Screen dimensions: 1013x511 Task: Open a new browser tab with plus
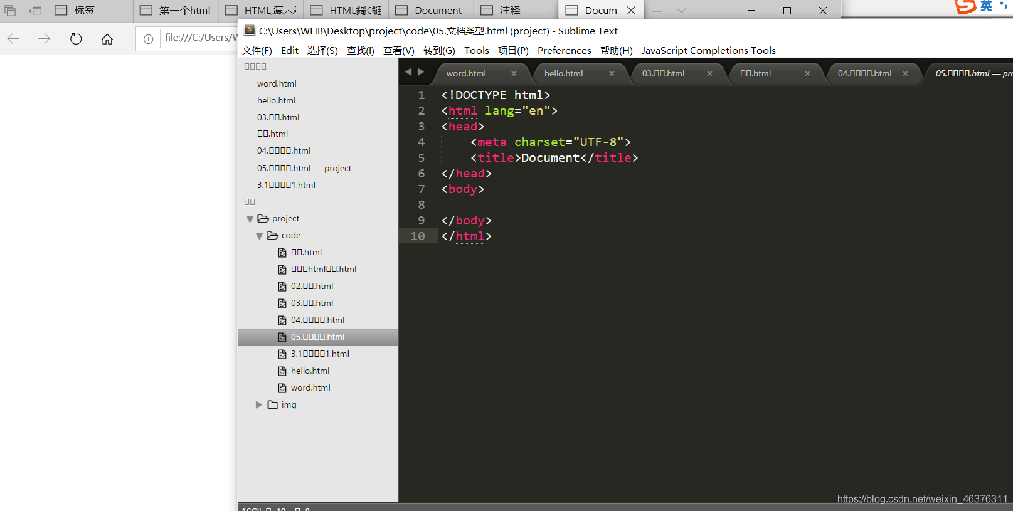pos(657,11)
